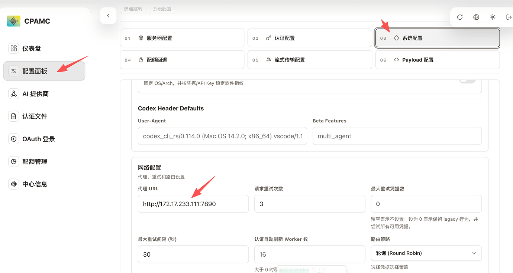Click into the 代理 URL field
The width and height of the screenshot is (513, 273).
(193, 204)
